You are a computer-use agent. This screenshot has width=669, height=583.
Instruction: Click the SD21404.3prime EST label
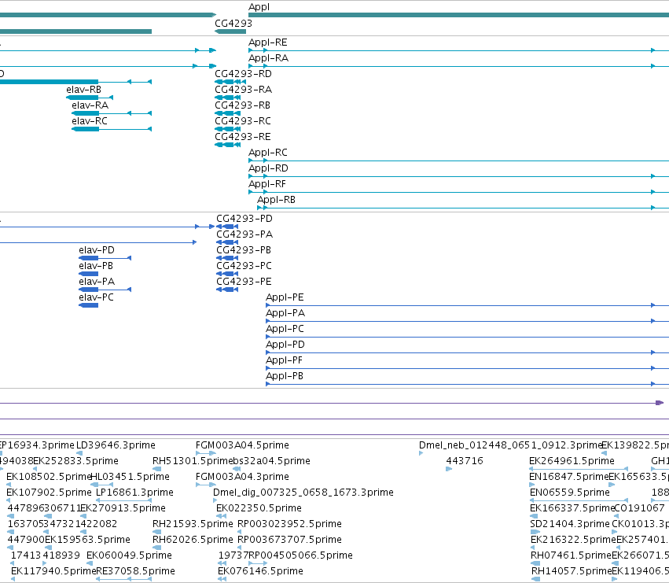pyautogui.click(x=570, y=524)
